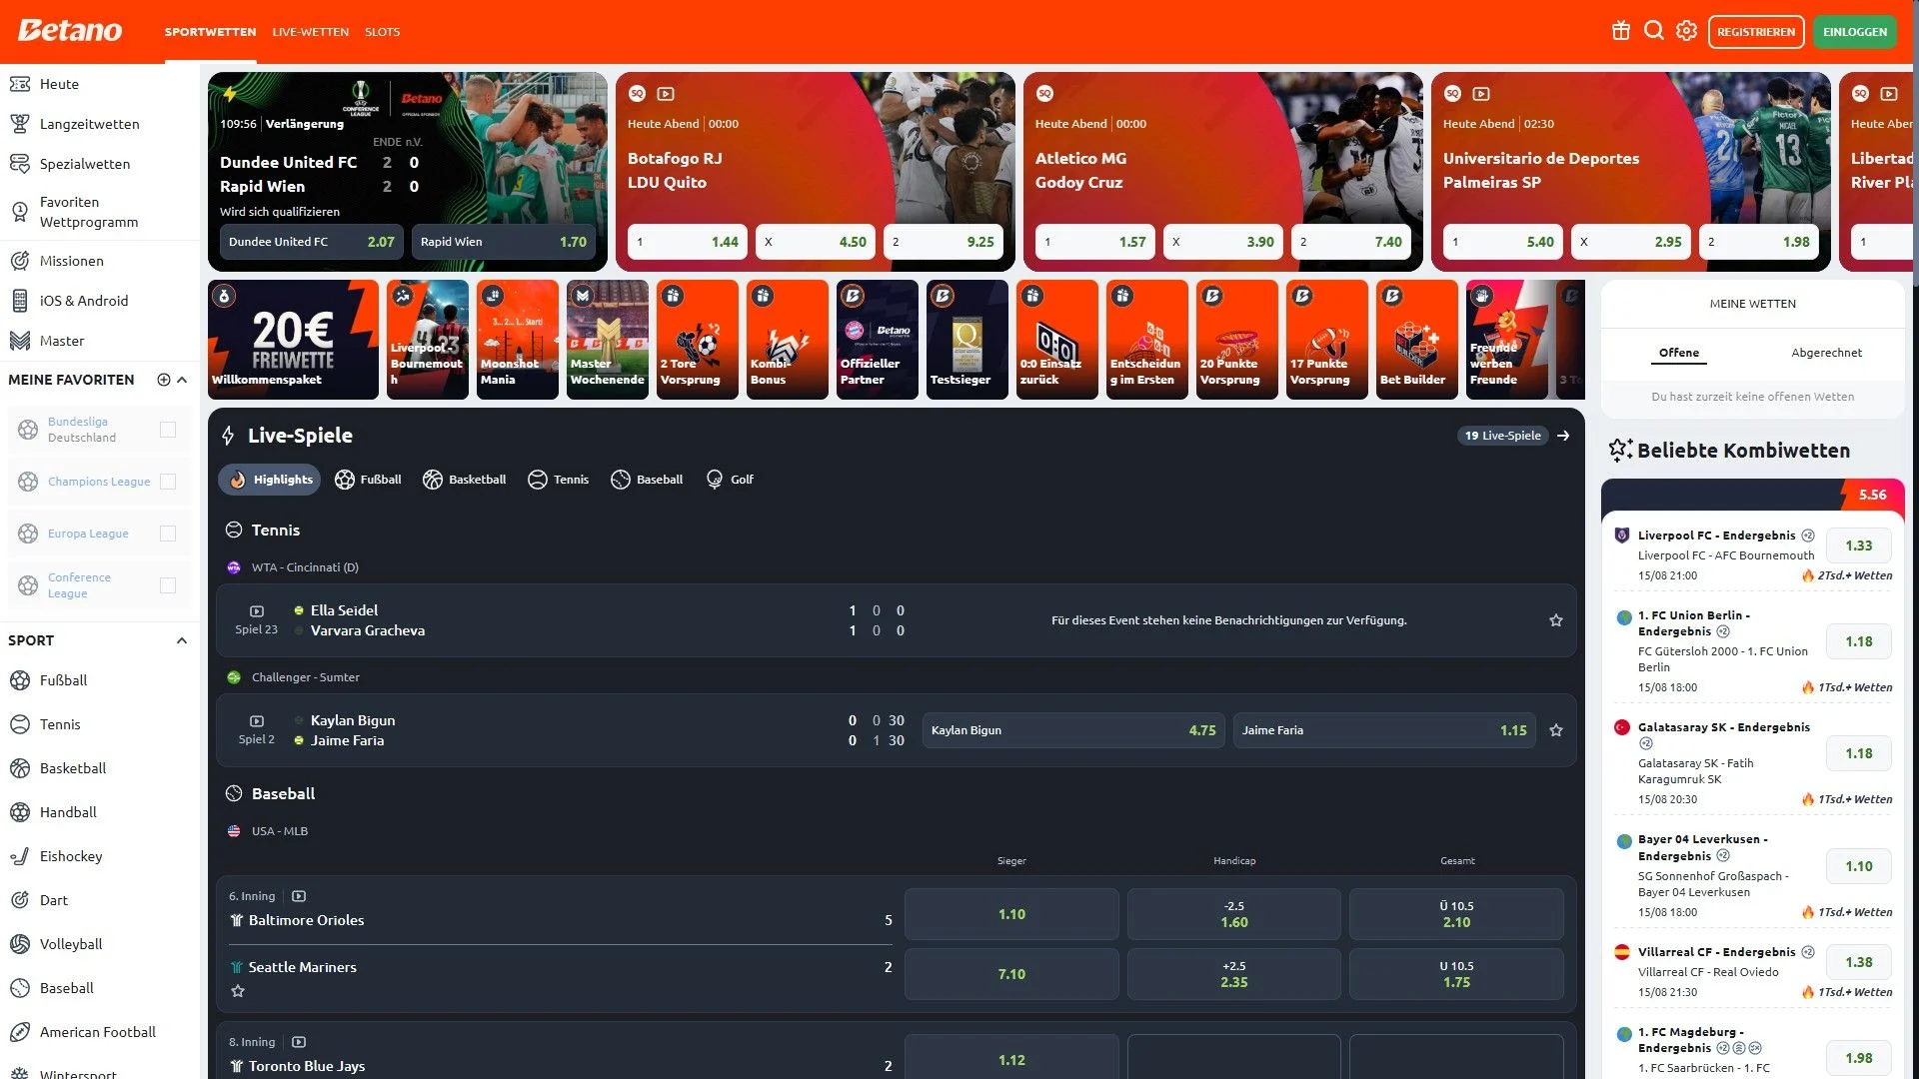Collapse the SPORT section chevron
This screenshot has height=1079, width=1919.
click(x=182, y=640)
